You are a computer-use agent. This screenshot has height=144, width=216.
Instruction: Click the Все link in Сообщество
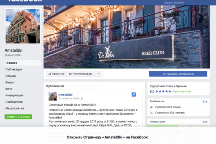[x=205, y=102]
